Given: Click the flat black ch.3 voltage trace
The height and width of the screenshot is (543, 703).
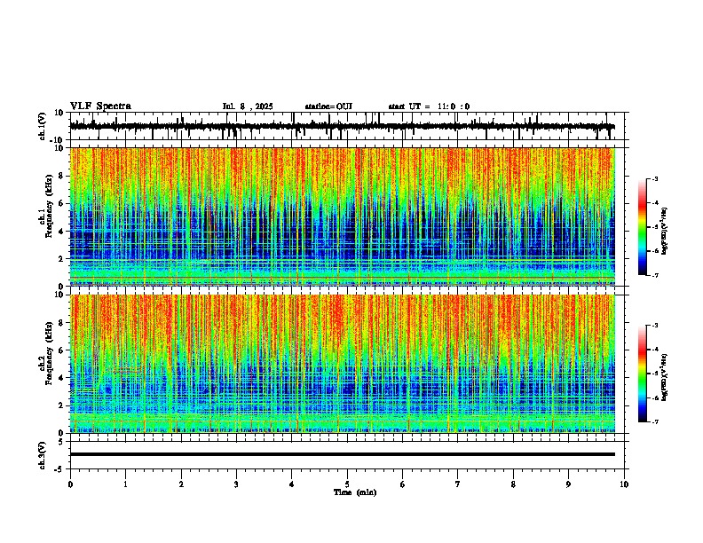Looking at the screenshot, I should 342,454.
